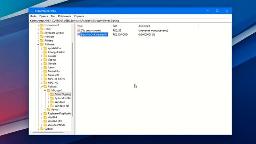Image resolution: width=256 pixels, height=144 pixels.
Task: Click the ChangeTracker folder icon
Action: [x=45, y=52]
